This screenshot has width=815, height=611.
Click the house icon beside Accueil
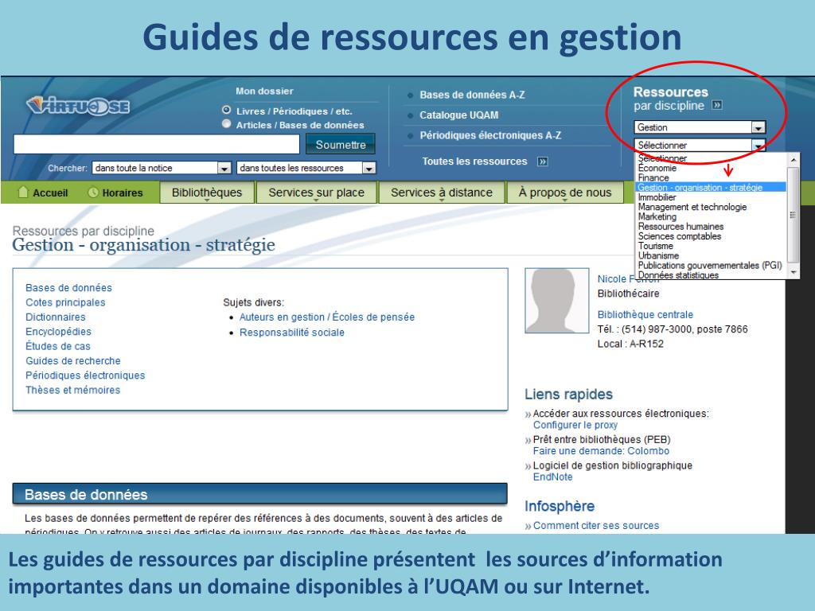pos(23,193)
